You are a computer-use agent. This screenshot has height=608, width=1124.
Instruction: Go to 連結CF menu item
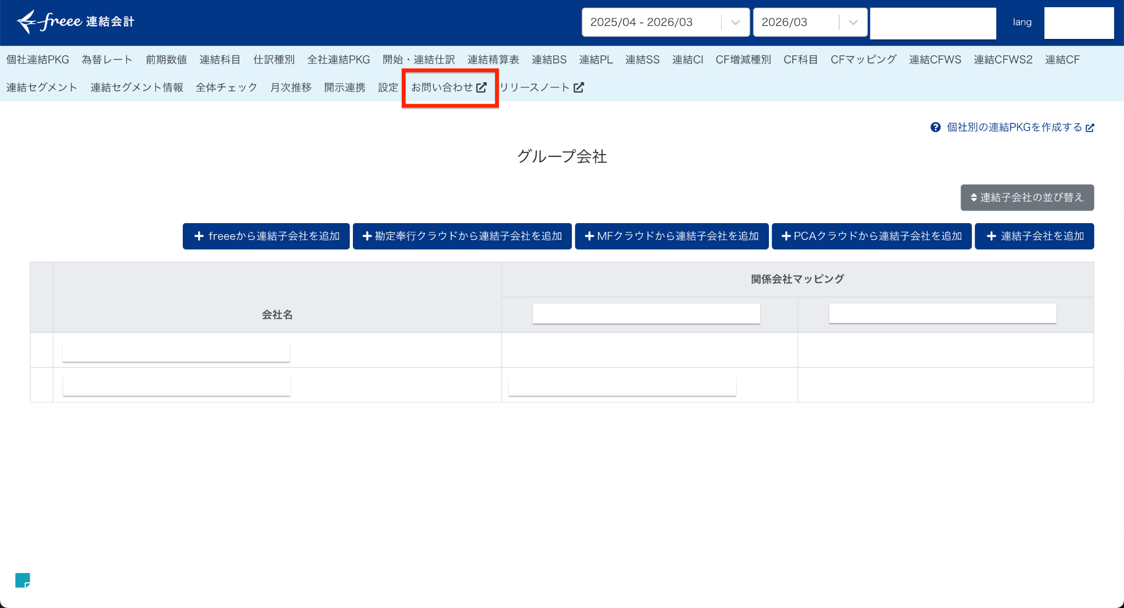point(1063,60)
